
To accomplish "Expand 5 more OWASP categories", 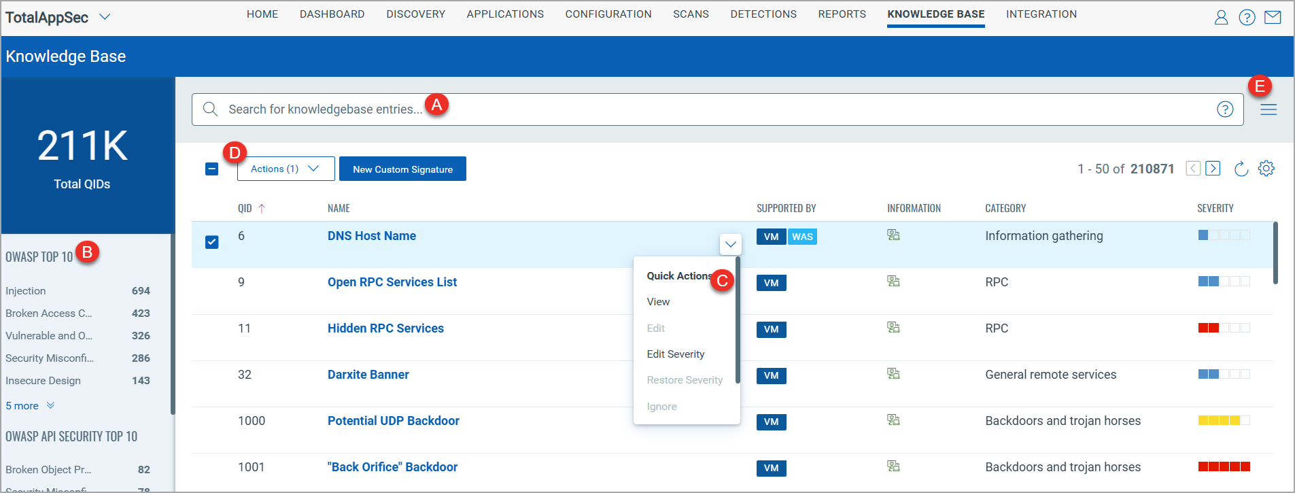I will tap(30, 405).
